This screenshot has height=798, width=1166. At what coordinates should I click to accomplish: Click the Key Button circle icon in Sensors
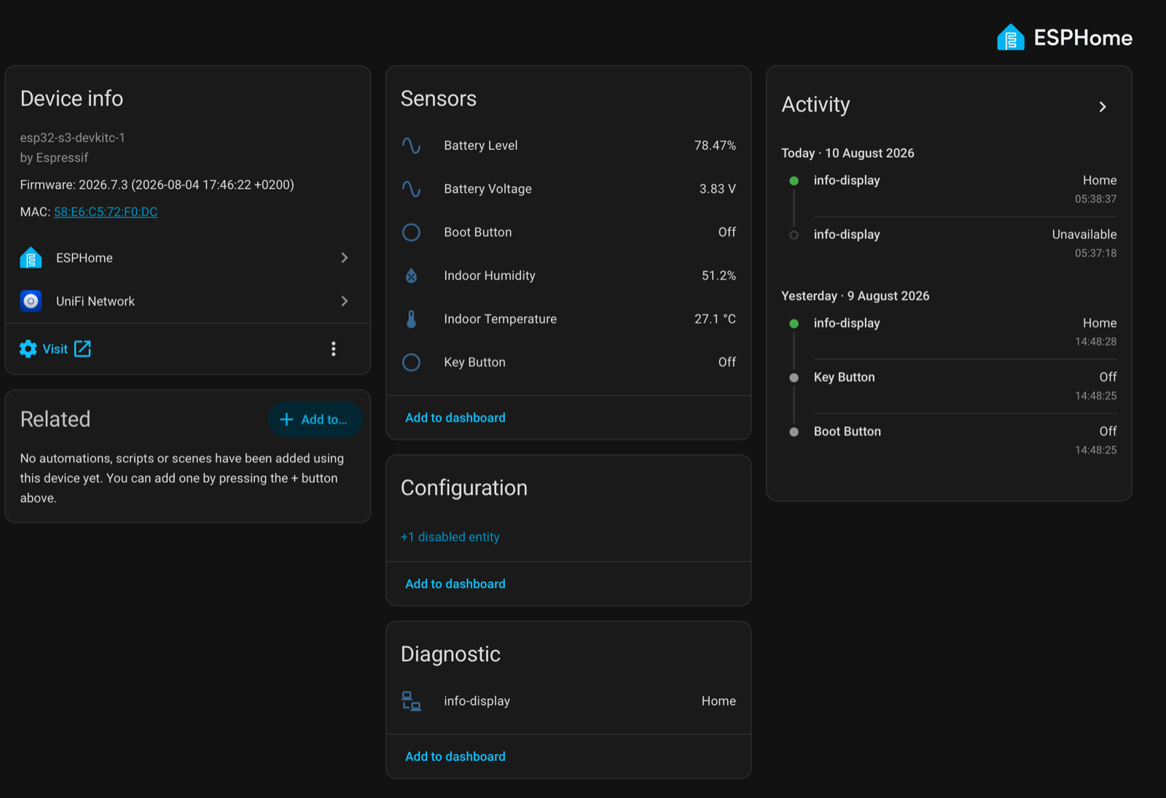[x=411, y=362]
